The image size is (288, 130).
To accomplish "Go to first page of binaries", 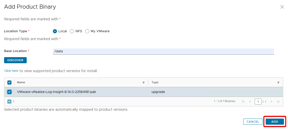I will [243, 102].
